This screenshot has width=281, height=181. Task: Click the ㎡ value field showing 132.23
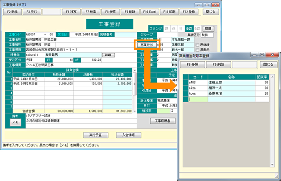pos(91,60)
